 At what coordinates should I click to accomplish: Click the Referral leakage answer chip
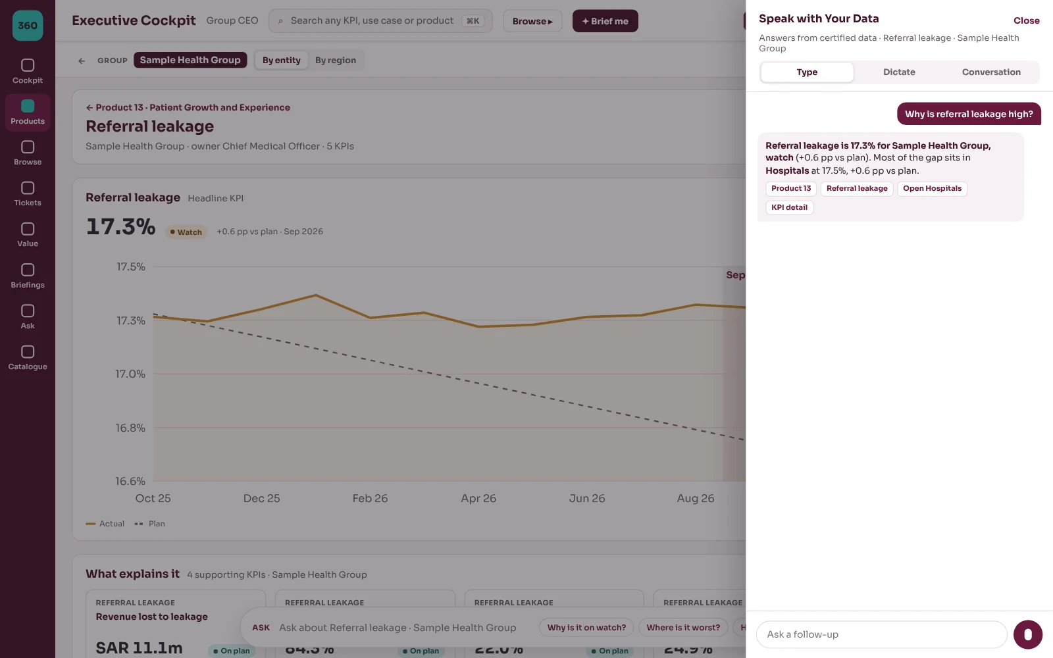click(857, 189)
